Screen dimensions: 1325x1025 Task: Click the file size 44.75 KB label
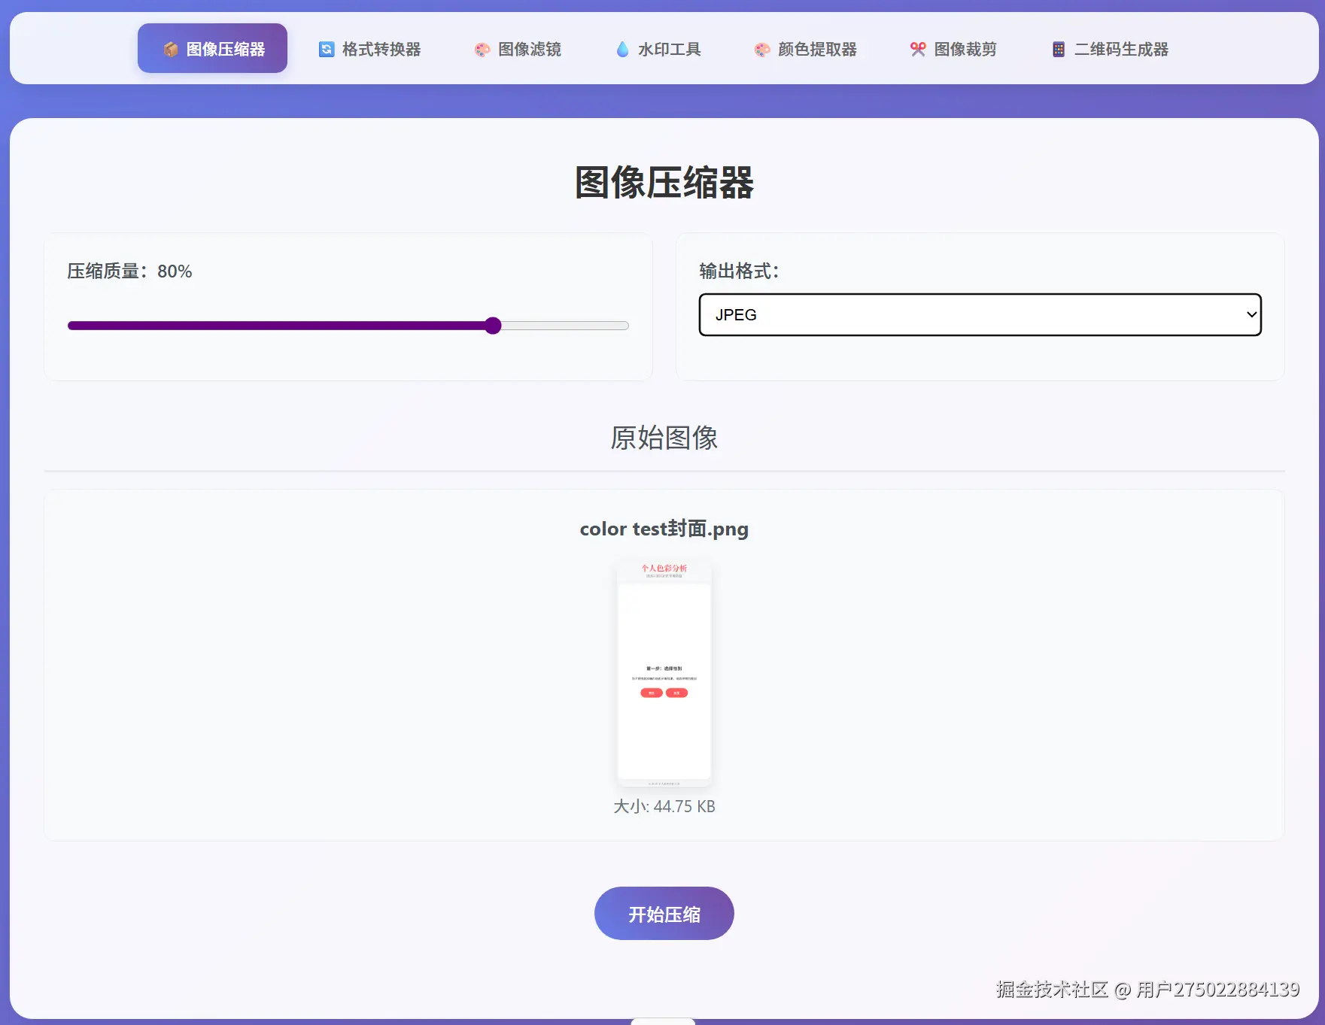tap(664, 805)
